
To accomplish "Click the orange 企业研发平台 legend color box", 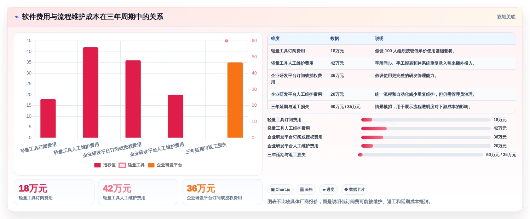I will pyautogui.click(x=151, y=165).
